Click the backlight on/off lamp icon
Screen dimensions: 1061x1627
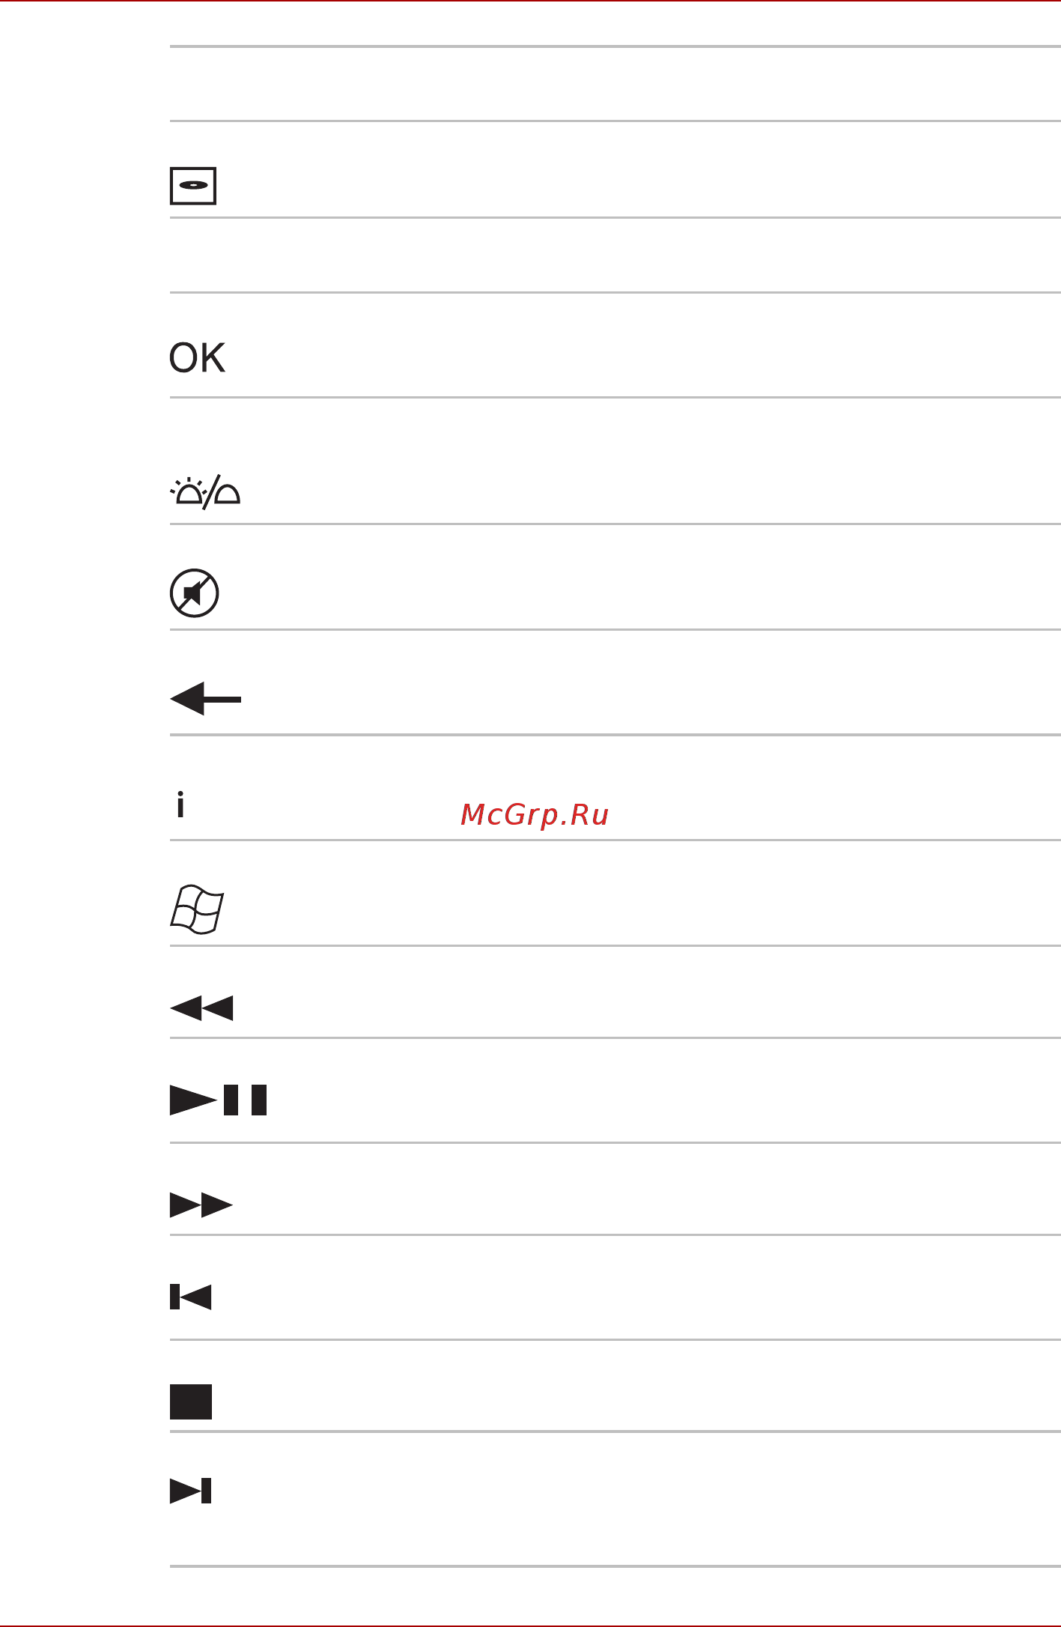click(205, 492)
